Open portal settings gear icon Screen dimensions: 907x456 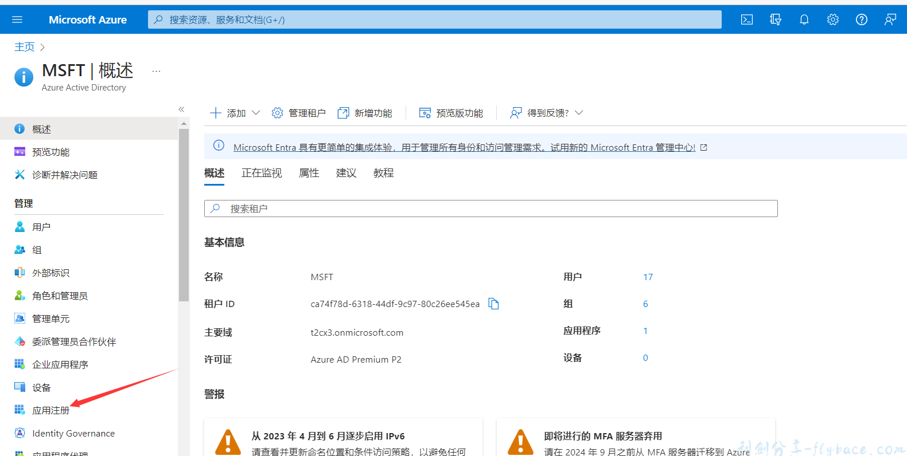pyautogui.click(x=832, y=19)
